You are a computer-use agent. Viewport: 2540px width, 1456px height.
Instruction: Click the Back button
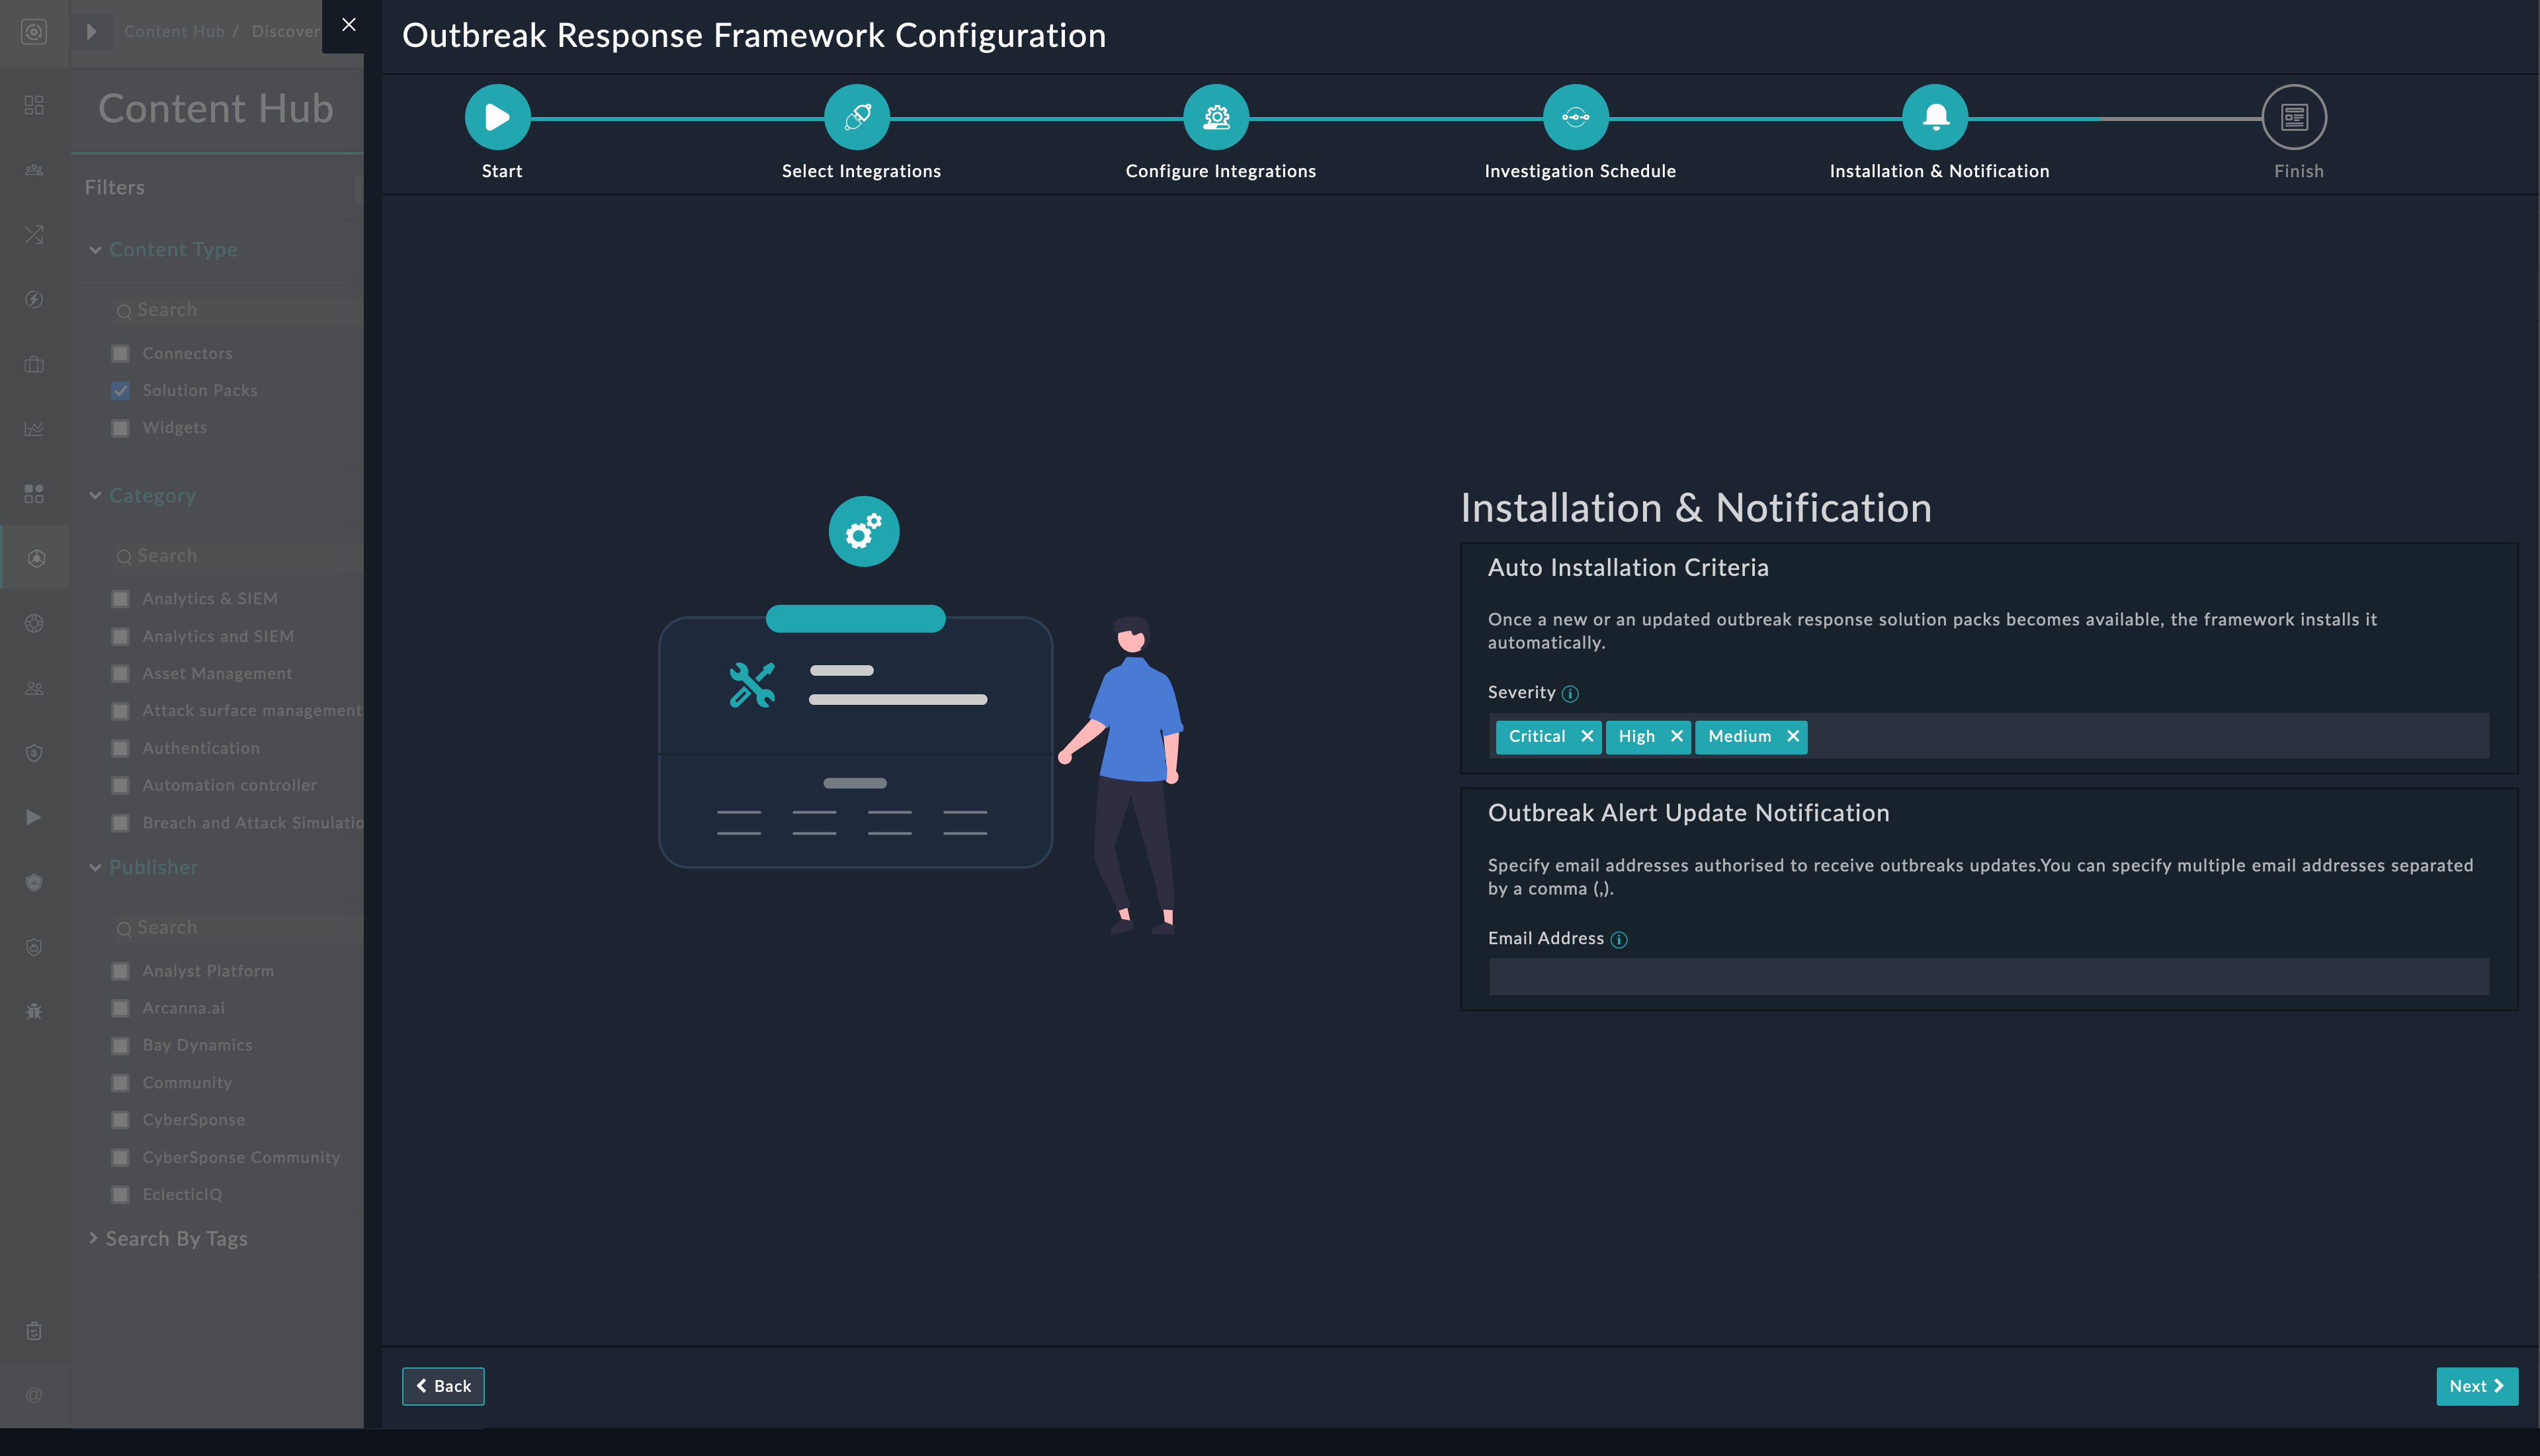click(443, 1386)
